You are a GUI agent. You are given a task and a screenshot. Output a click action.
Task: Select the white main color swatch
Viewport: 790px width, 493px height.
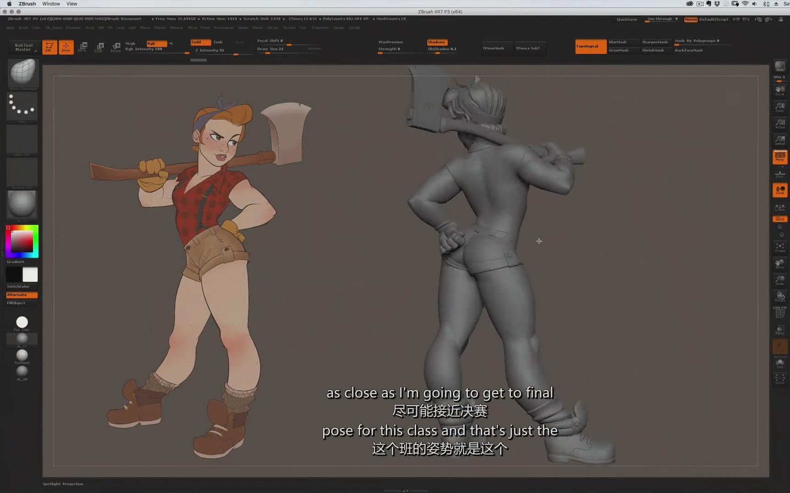(x=30, y=275)
